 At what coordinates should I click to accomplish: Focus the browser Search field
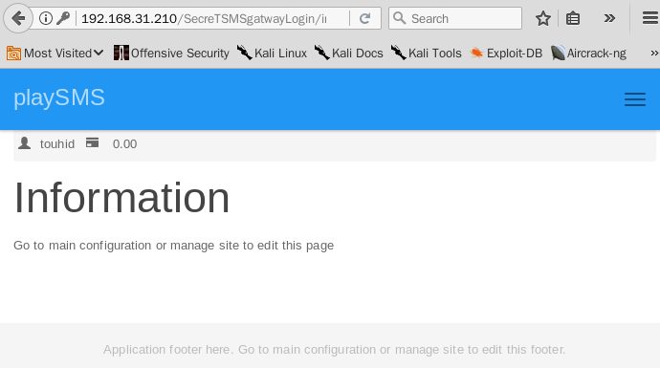(455, 18)
